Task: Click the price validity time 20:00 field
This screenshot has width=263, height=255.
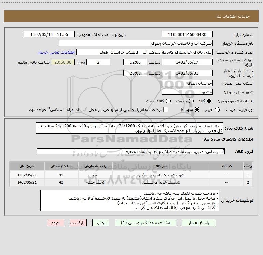Action: [x=135, y=73]
